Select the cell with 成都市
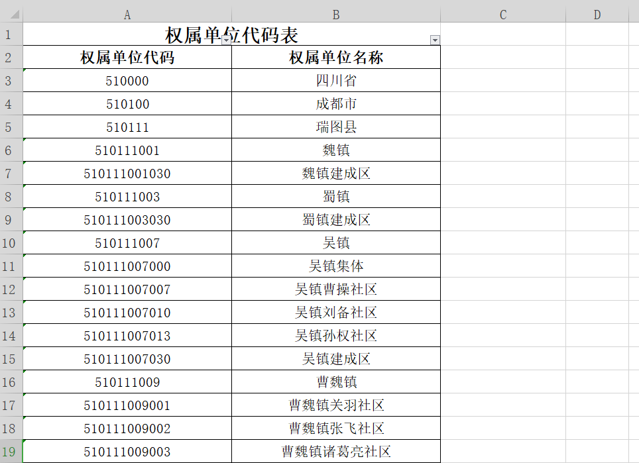Image resolution: width=639 pixels, height=463 pixels. click(336, 104)
